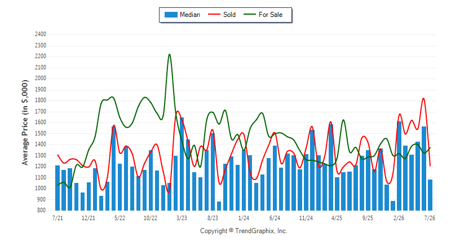Click the first blue bar at 7/21

pyautogui.click(x=58, y=188)
